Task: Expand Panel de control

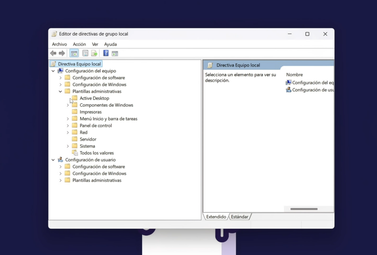Action: [x=67, y=125]
